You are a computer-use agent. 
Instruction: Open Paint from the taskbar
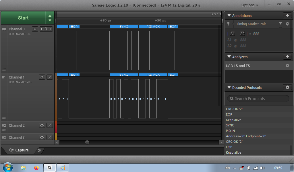coord(63,168)
